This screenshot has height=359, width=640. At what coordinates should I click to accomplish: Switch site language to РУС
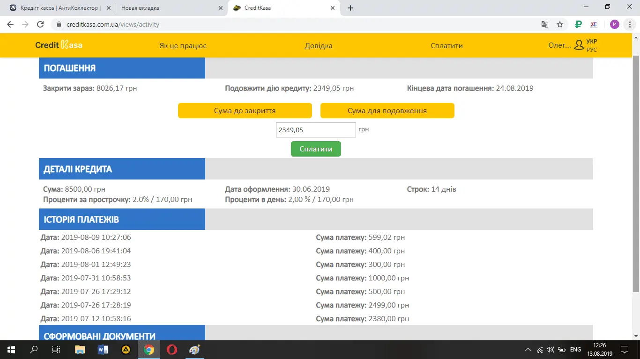point(592,50)
